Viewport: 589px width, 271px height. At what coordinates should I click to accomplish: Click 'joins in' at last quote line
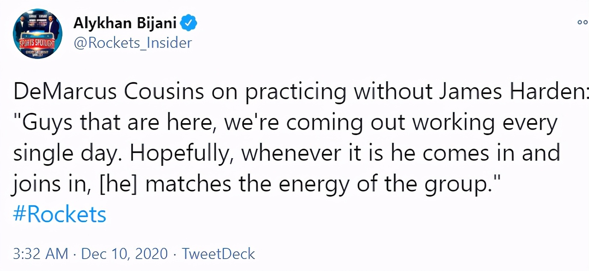(x=50, y=185)
